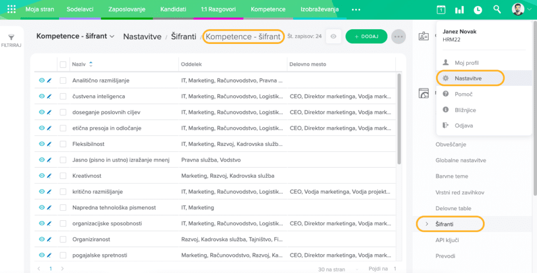Click the clock icon in top bar
The width and height of the screenshot is (537, 273).
coord(478,9)
